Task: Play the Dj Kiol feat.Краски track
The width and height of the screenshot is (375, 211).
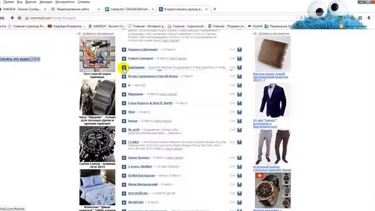Action: tap(124, 176)
